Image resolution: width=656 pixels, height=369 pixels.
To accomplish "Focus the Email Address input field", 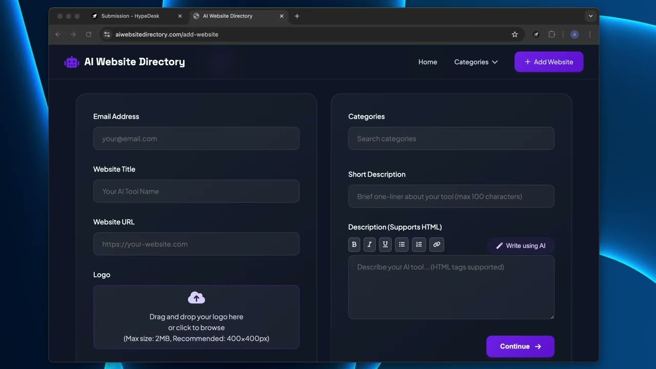I will (196, 138).
